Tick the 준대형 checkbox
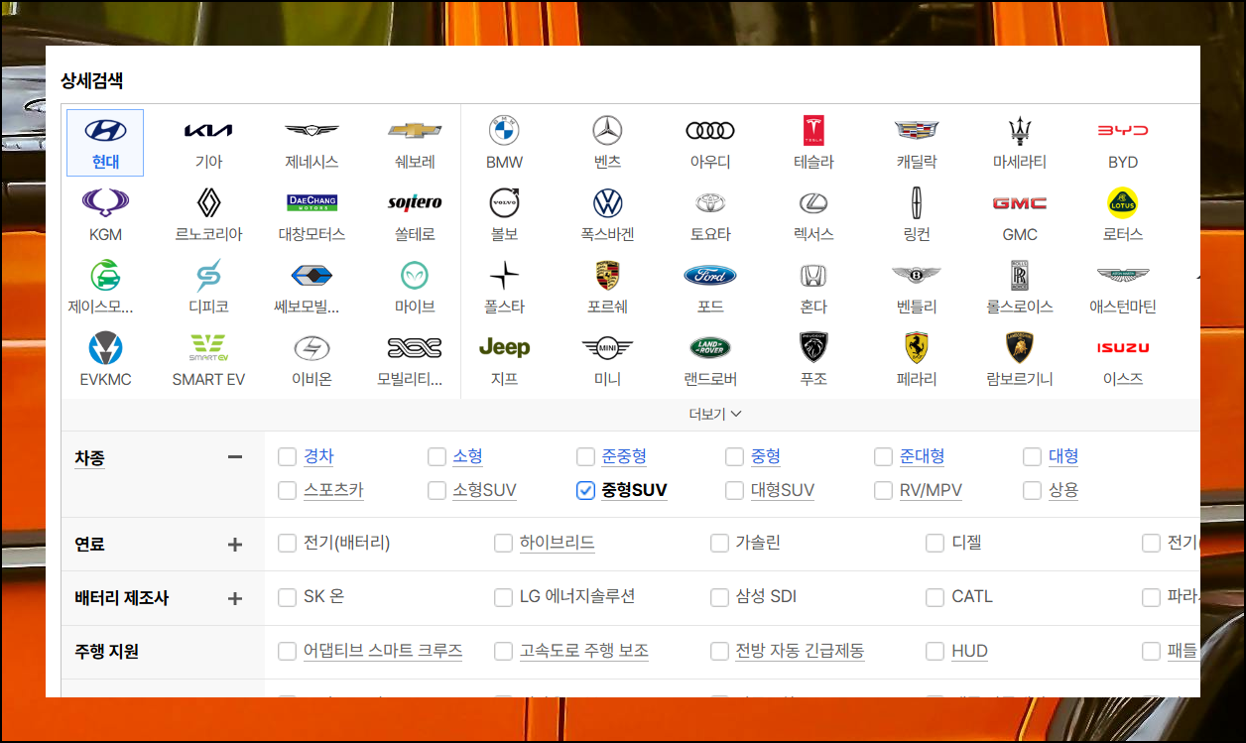Screen dimensions: 1246x743 point(883,457)
